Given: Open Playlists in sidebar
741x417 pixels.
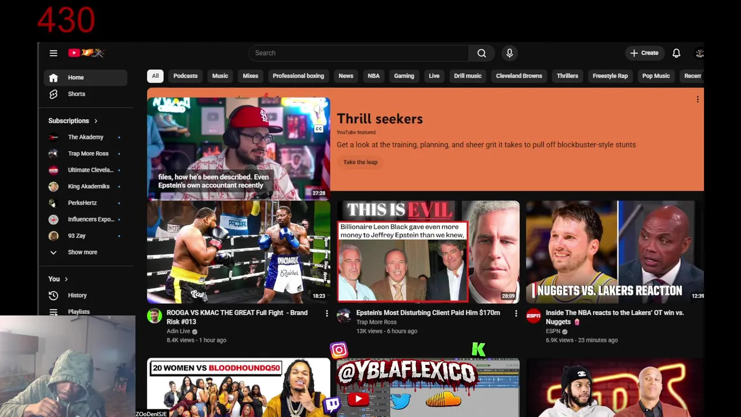Looking at the screenshot, I should coord(85,312).
